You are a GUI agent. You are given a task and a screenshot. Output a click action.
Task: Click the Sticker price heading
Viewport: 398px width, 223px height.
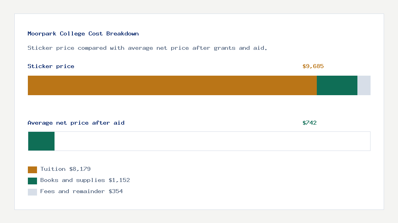(51, 66)
